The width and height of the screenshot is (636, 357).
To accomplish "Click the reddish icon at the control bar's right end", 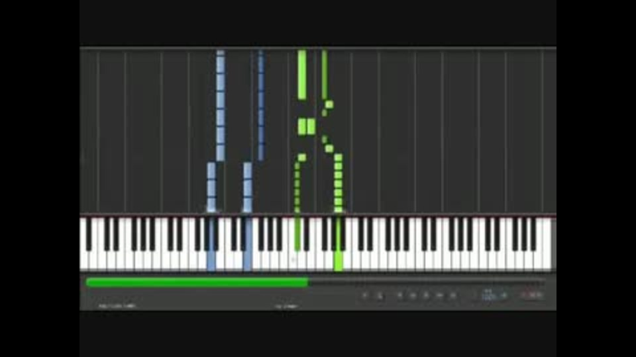I will pyautogui.click(x=532, y=295).
